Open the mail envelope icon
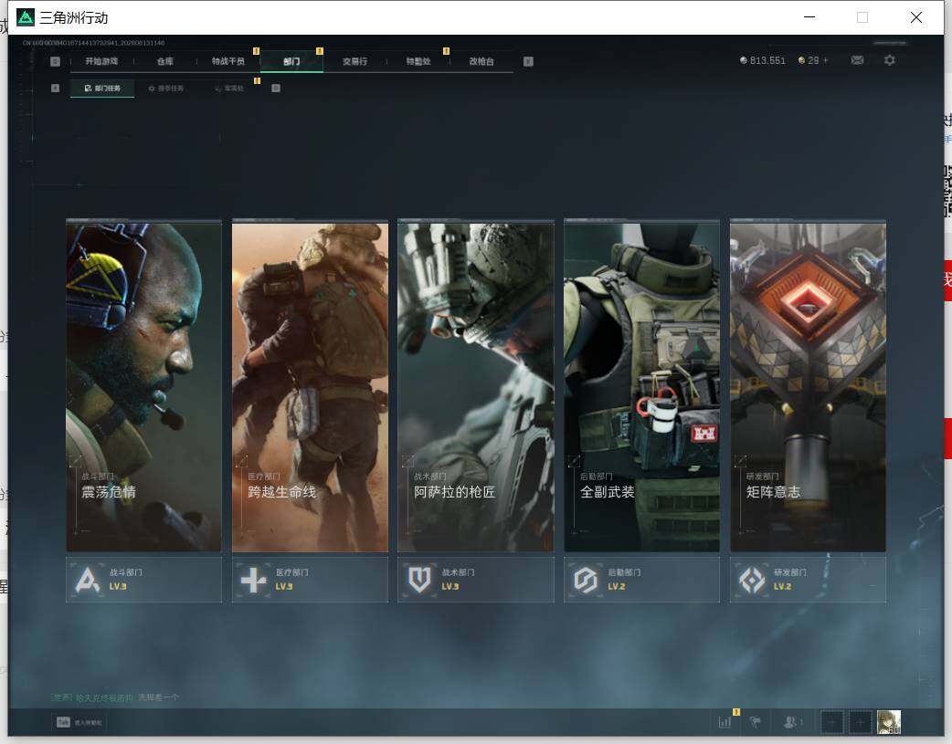This screenshot has width=952, height=744. 857,60
